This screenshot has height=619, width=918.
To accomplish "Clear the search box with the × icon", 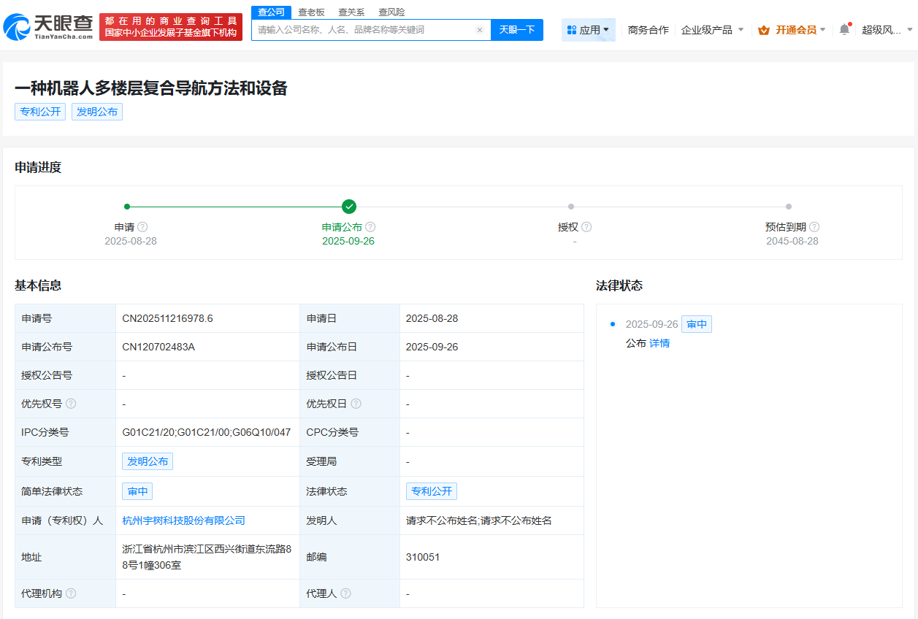I will coord(479,29).
